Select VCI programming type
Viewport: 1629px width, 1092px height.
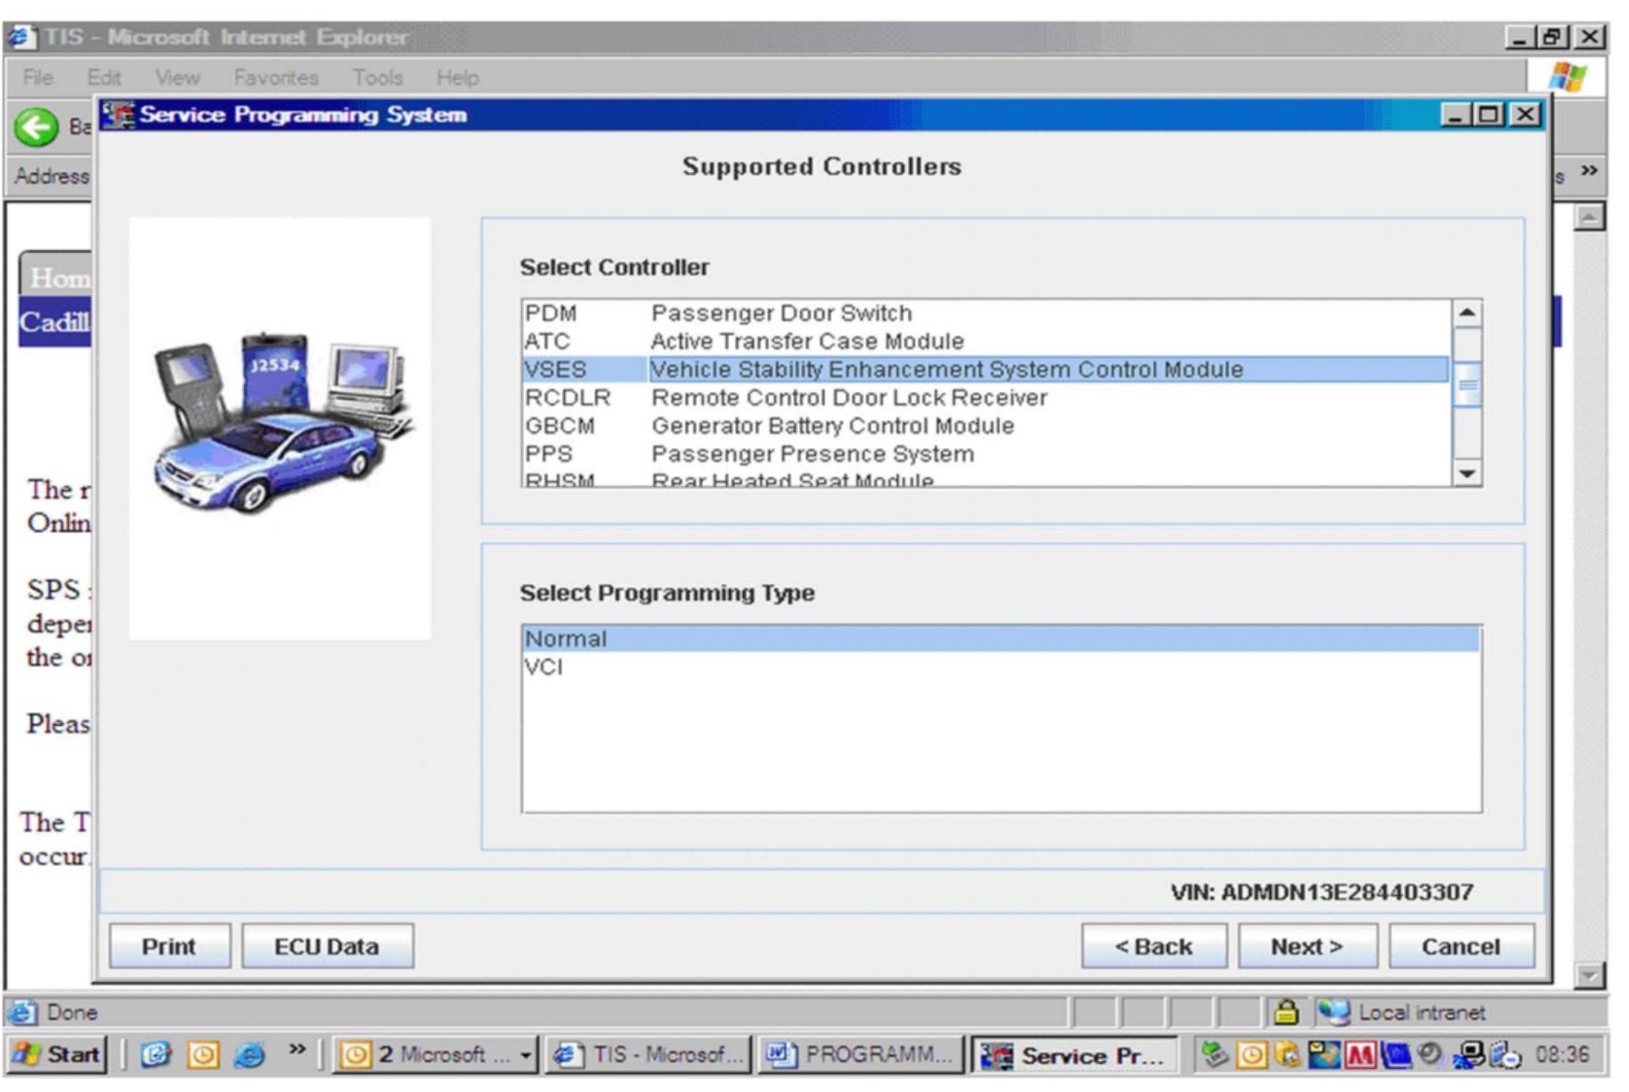coord(544,667)
